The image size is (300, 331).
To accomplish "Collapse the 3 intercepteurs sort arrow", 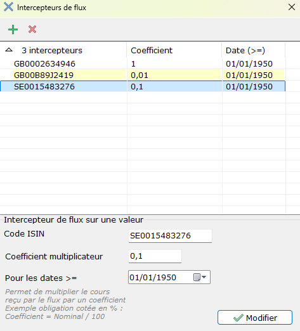I will click(x=9, y=50).
